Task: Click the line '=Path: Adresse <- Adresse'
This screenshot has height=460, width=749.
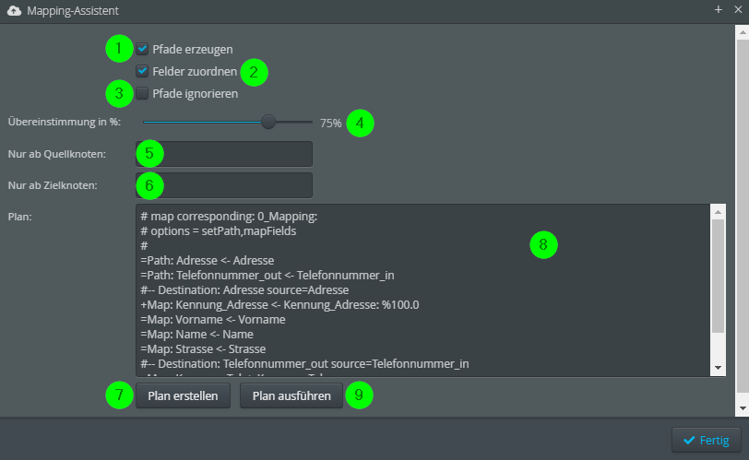Action: (208, 261)
